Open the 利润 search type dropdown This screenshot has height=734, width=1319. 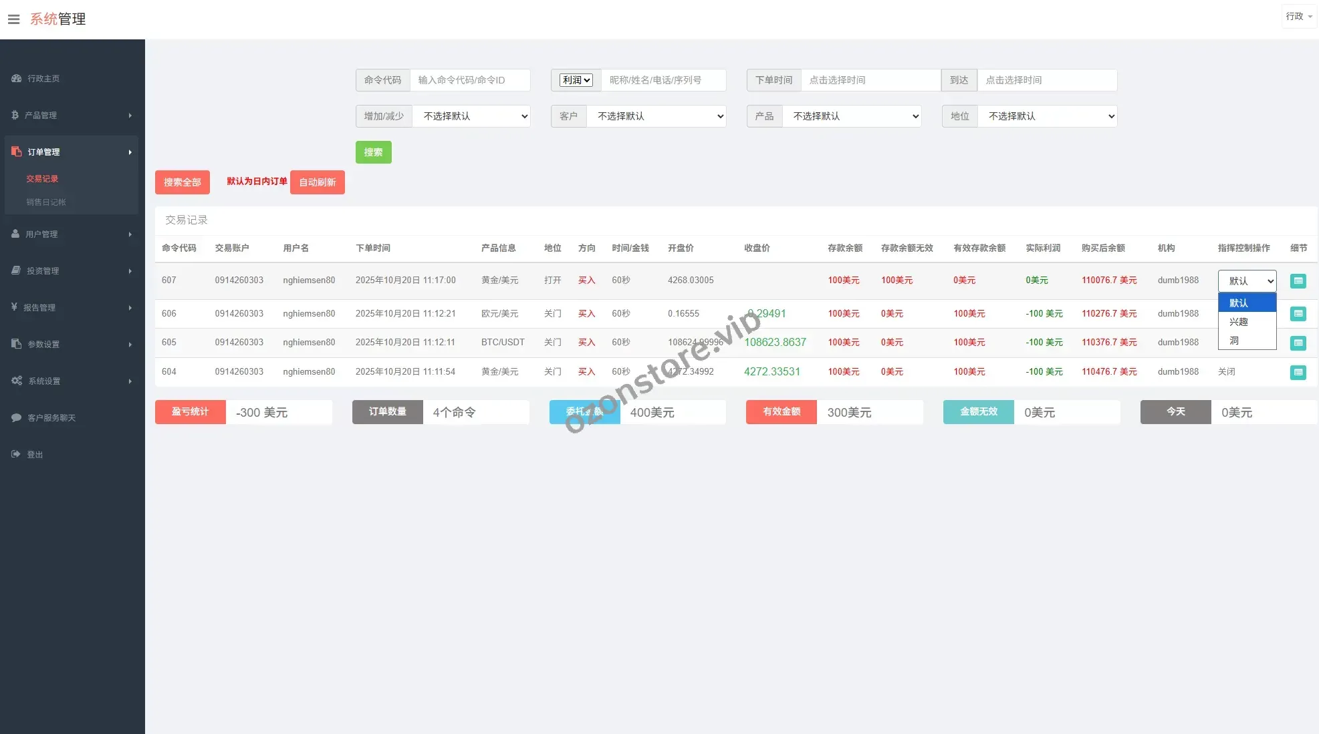tap(576, 80)
